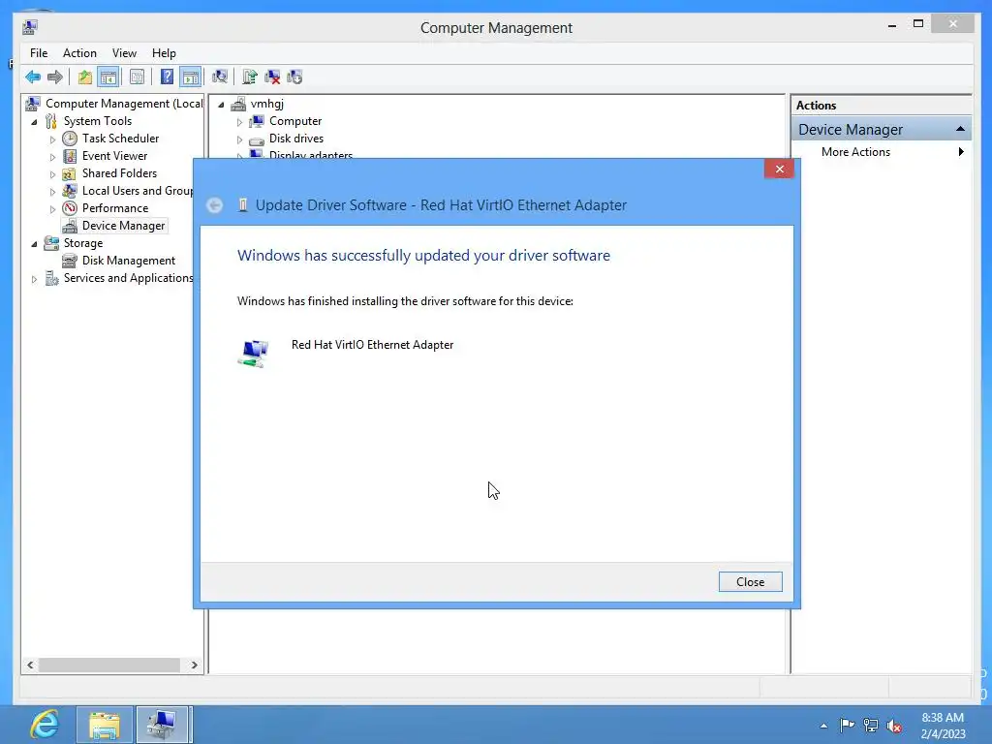This screenshot has width=992, height=744.
Task: Click left arrow of tree horizontal scrollbar
Action: point(30,665)
